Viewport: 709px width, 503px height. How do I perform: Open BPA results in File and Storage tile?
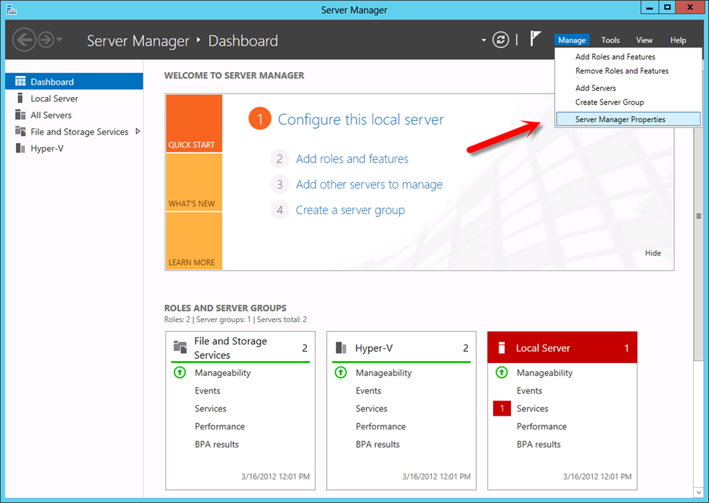tap(217, 445)
